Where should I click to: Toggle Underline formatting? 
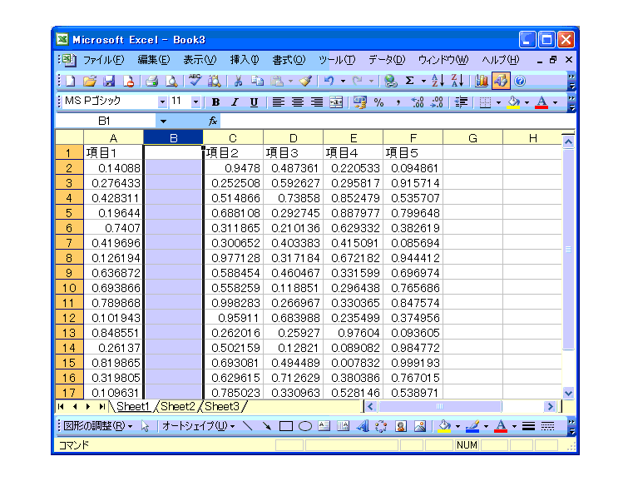(254, 102)
